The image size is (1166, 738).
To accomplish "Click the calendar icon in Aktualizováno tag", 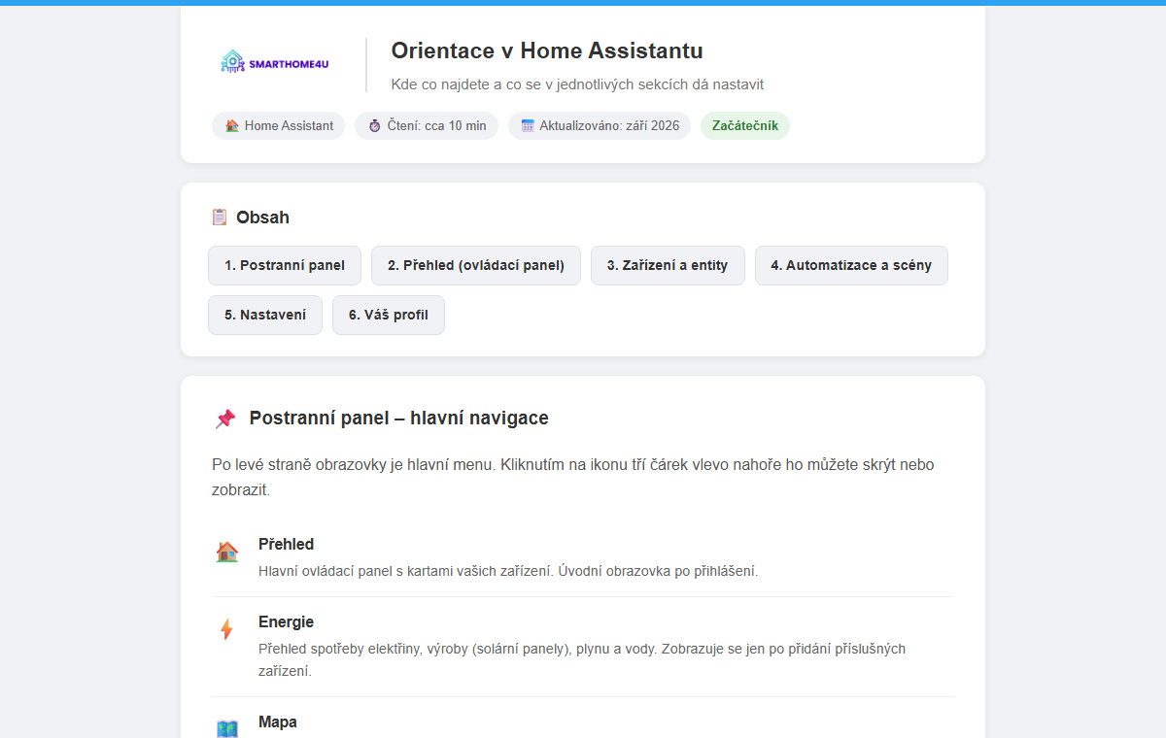I will (528, 126).
